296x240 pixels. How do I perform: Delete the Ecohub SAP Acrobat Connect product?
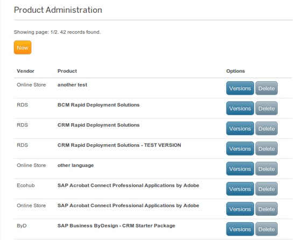pos(266,189)
